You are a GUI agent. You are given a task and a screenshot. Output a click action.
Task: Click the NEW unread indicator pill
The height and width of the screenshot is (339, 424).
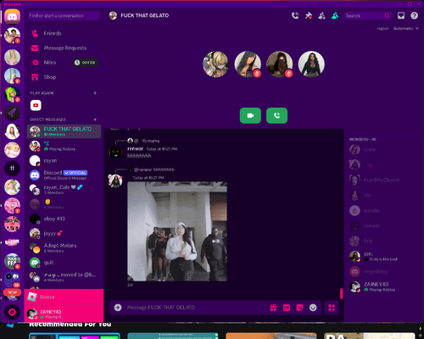tap(12, 292)
